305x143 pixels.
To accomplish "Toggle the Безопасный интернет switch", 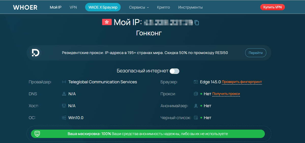I will pos(175,71).
